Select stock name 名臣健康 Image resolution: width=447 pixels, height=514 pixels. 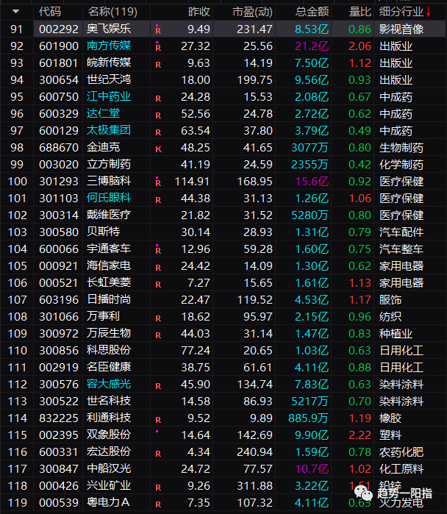tap(109, 367)
